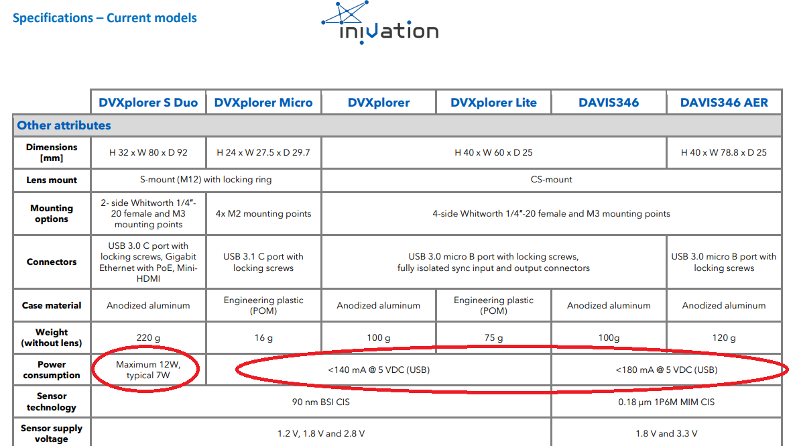Click the "90 nm BSI CIS" cell
The height and width of the screenshot is (446, 797).
coord(320,402)
